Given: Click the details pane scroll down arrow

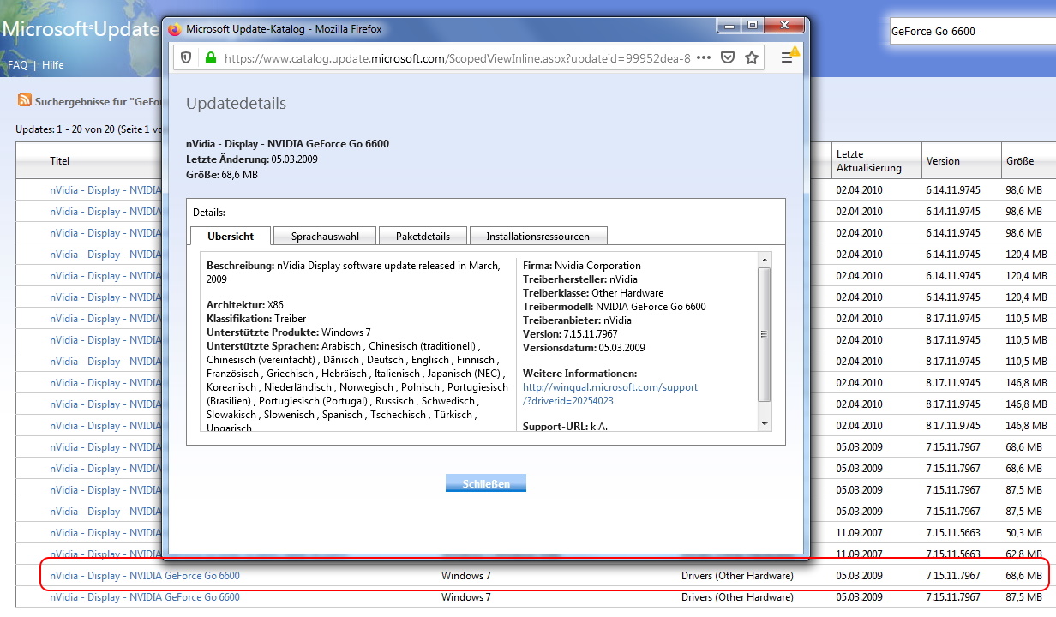Looking at the screenshot, I should [x=765, y=422].
